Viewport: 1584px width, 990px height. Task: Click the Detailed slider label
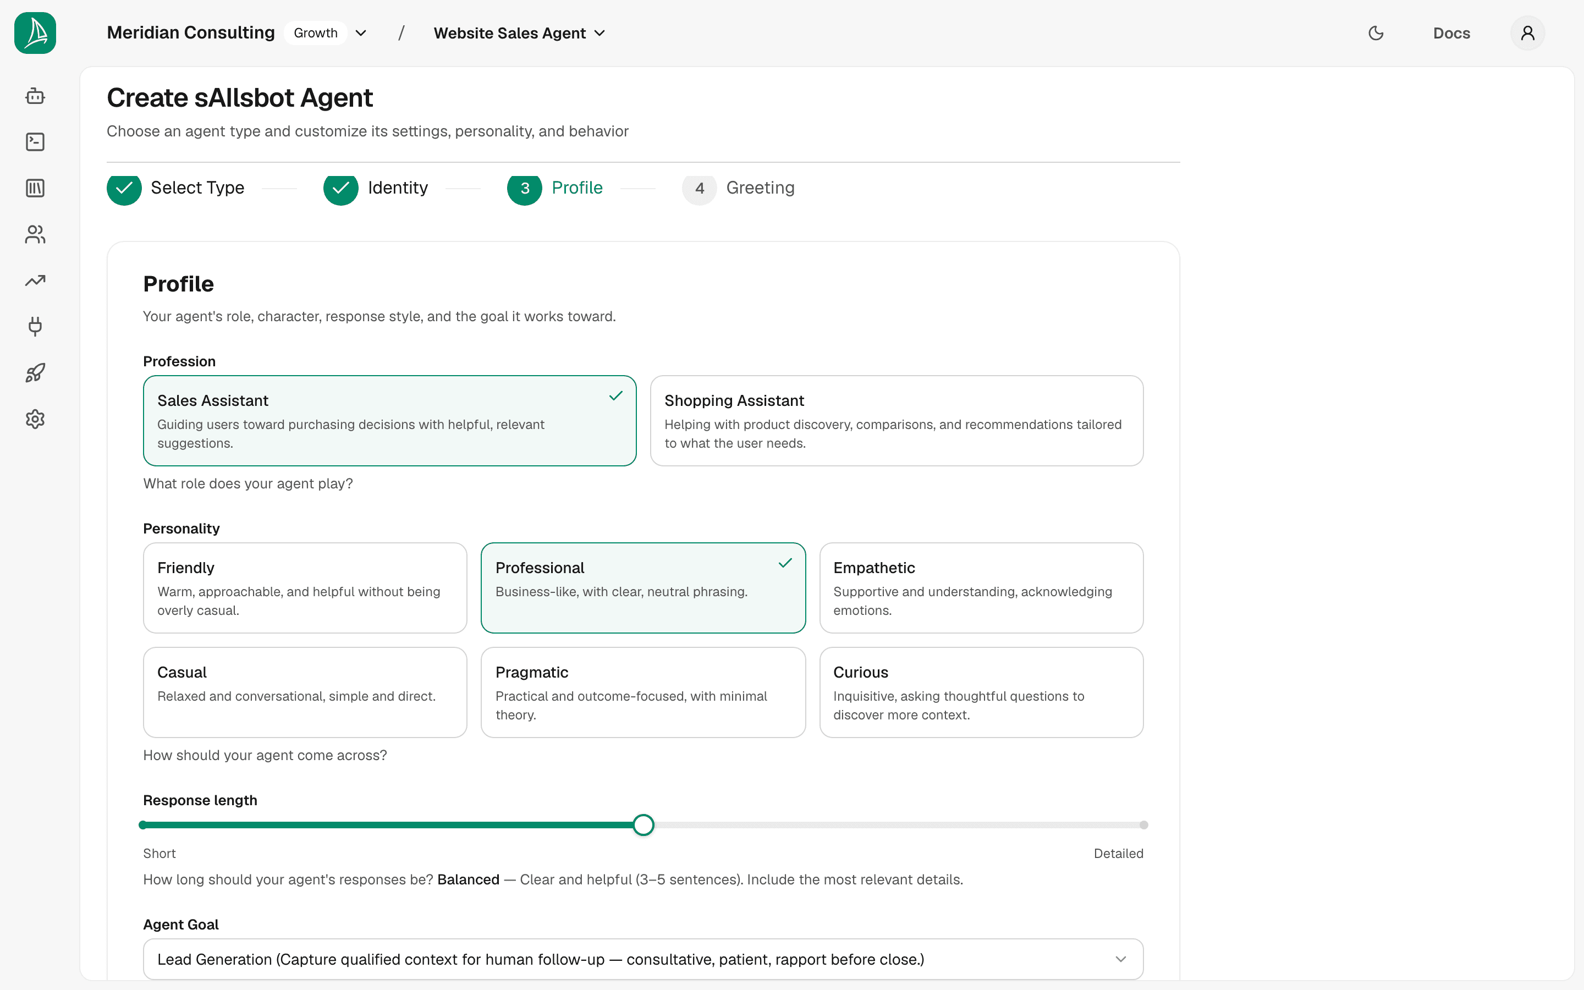1118,853
